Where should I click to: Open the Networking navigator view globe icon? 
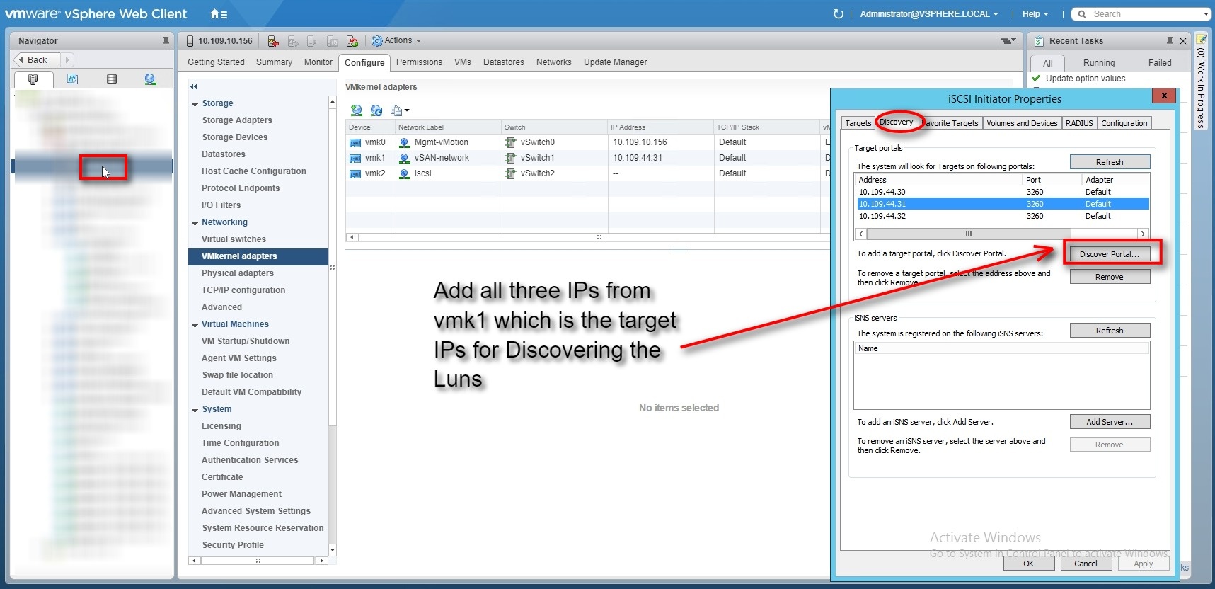pos(150,79)
